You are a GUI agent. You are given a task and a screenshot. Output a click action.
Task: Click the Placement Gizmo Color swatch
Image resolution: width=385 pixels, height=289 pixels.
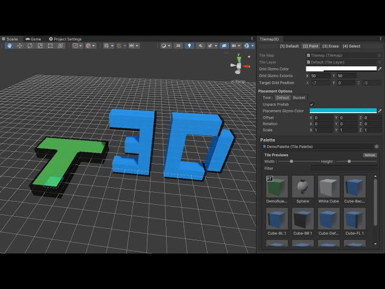click(x=343, y=111)
